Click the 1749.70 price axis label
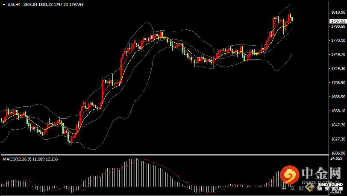 pyautogui.click(x=338, y=55)
